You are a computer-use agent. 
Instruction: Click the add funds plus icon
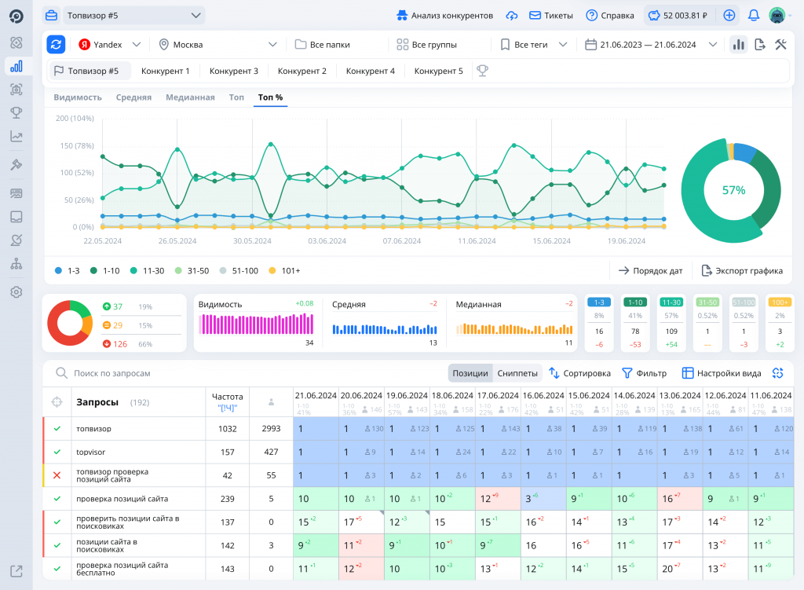click(729, 16)
